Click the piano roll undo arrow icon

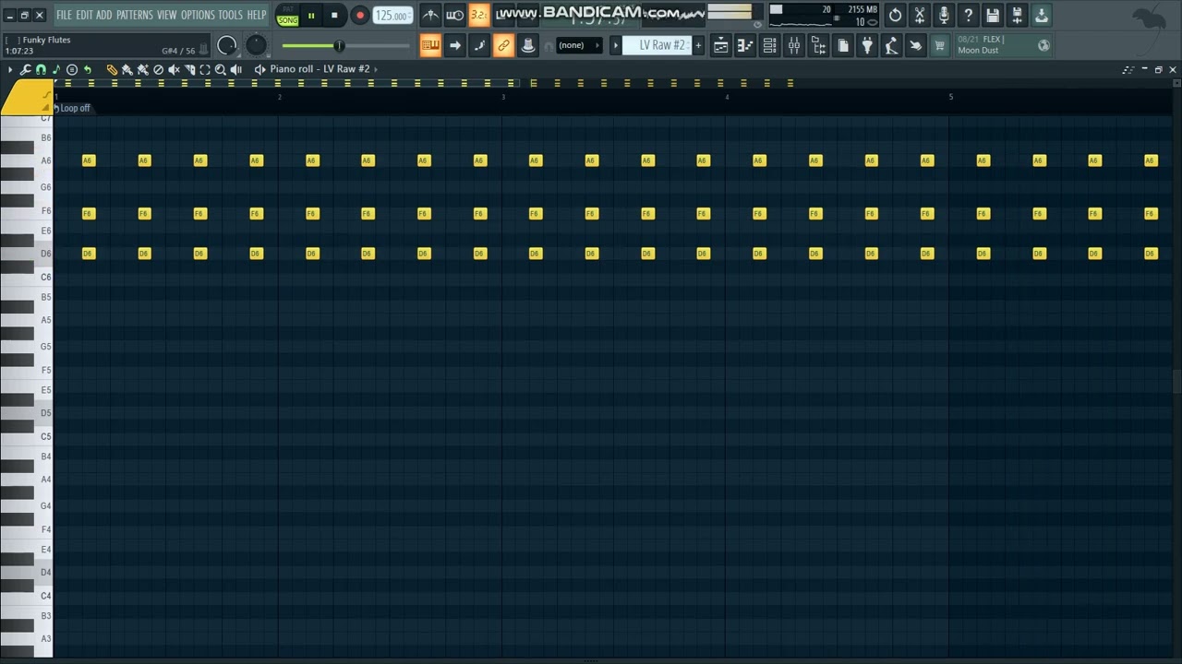coord(88,69)
